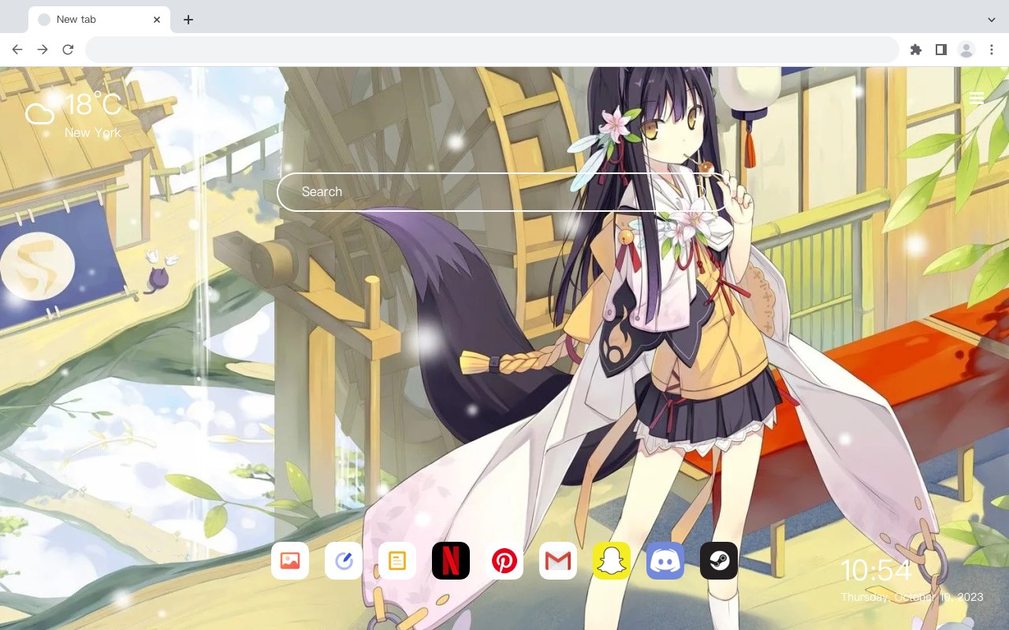Open the Chrome profile avatar

966,50
